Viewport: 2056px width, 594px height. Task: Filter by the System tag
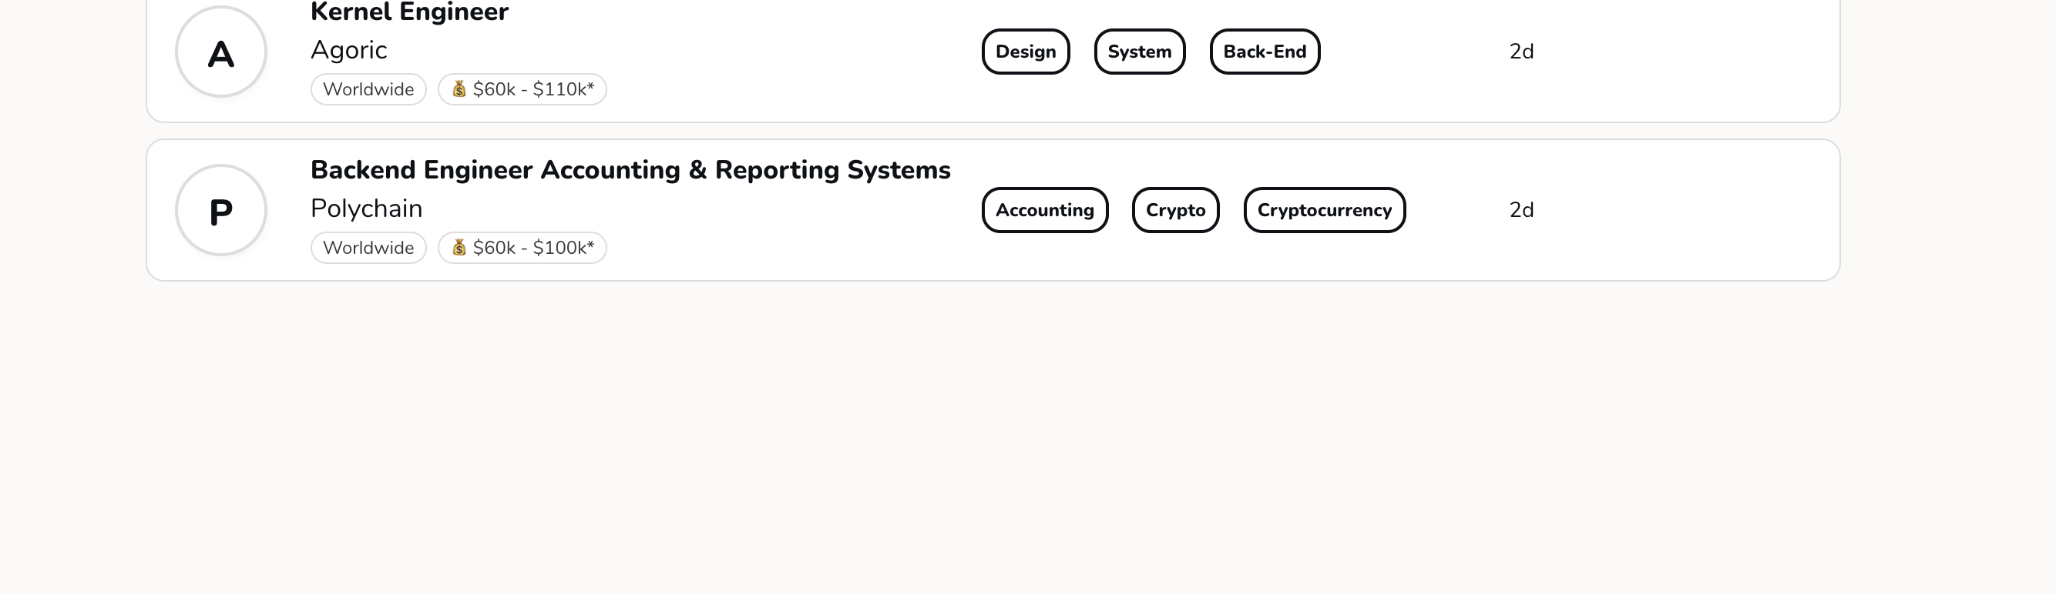(x=1139, y=52)
